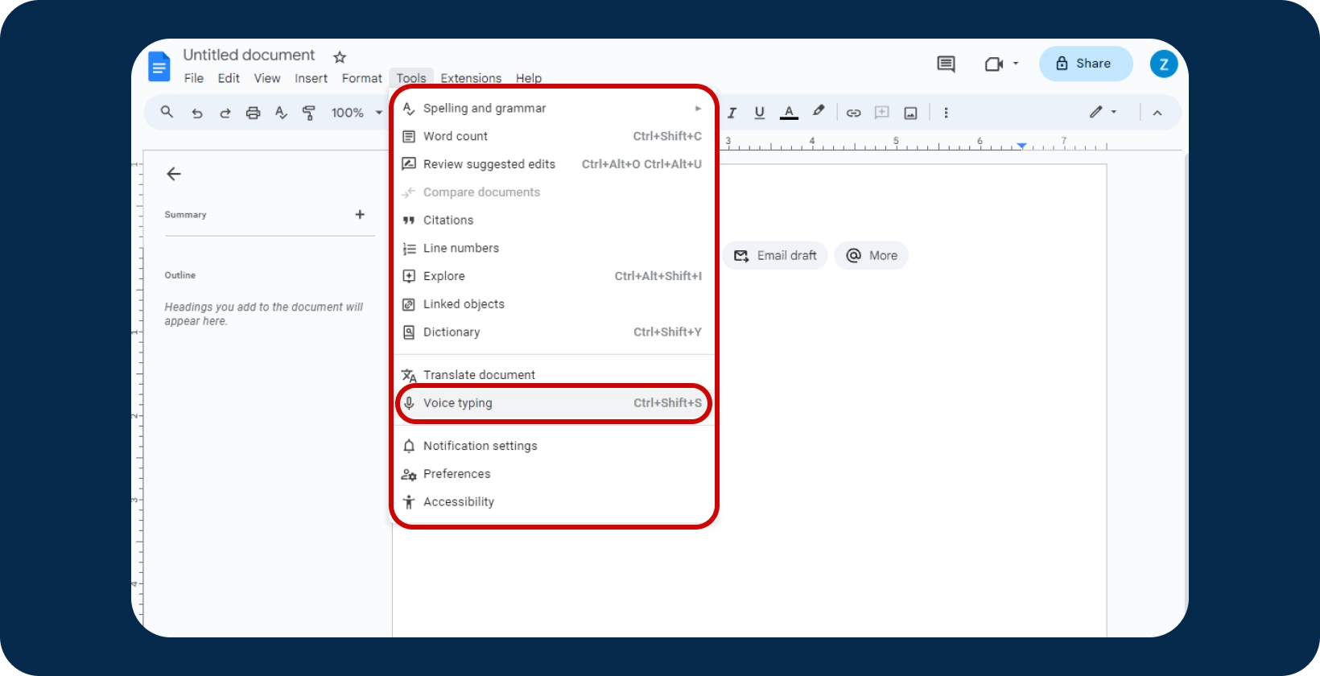Open the highlight color pen
The height and width of the screenshot is (676, 1320).
click(819, 112)
